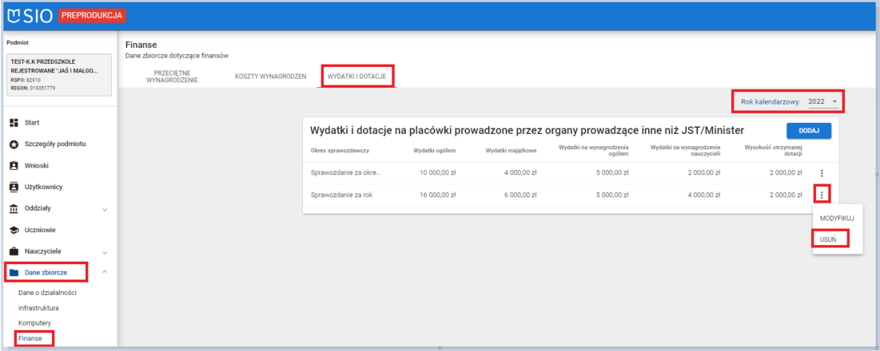Click the blue Dodaj button
The width and height of the screenshot is (880, 351).
(x=809, y=131)
